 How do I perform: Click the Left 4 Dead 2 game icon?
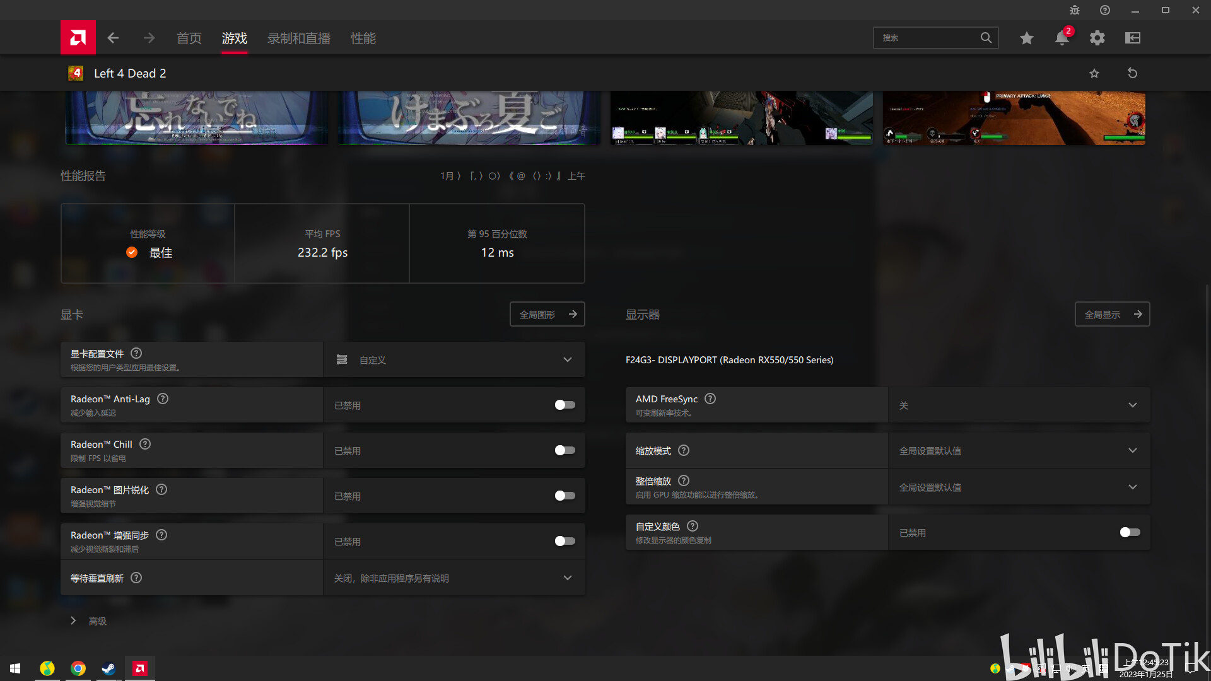point(76,73)
